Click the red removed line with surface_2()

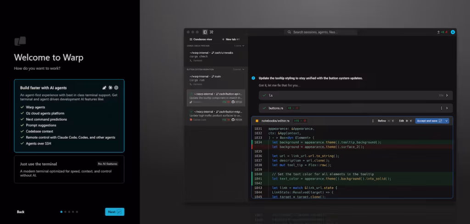(x=352, y=147)
